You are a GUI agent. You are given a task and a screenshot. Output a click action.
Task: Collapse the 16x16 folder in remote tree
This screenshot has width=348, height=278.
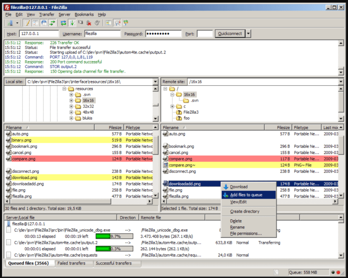pos(172,95)
